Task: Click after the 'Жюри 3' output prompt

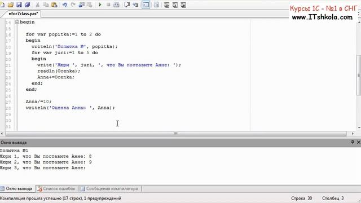Action: point(89,168)
